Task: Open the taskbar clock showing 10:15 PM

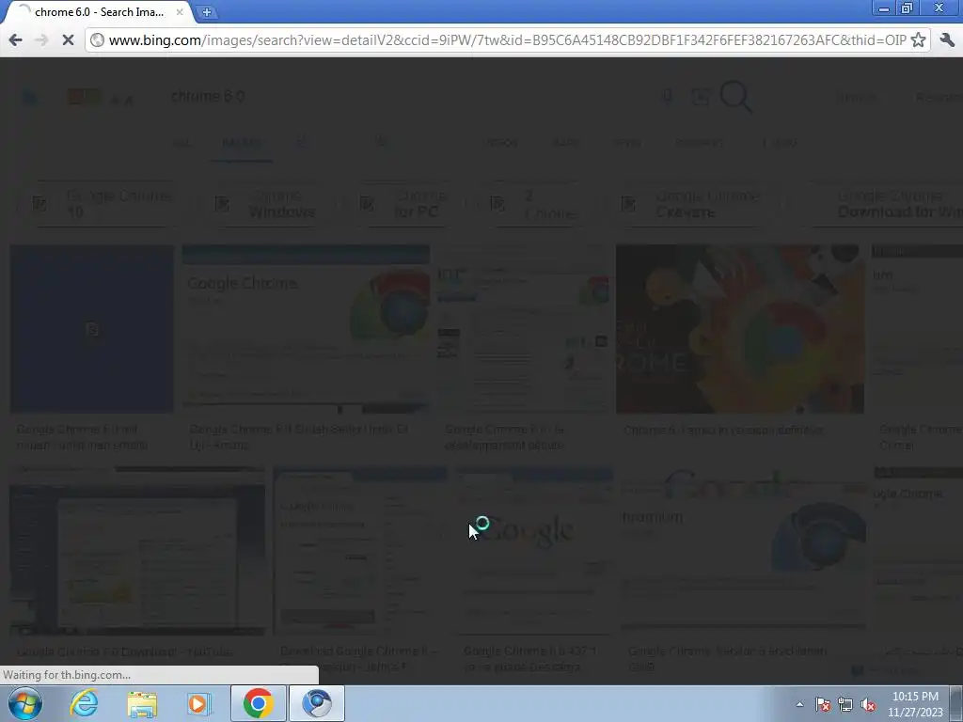Action: (x=915, y=704)
